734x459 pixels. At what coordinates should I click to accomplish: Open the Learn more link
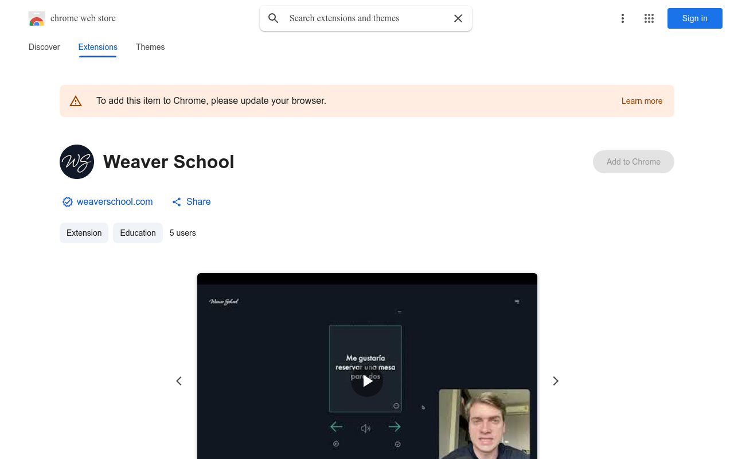pyautogui.click(x=642, y=101)
